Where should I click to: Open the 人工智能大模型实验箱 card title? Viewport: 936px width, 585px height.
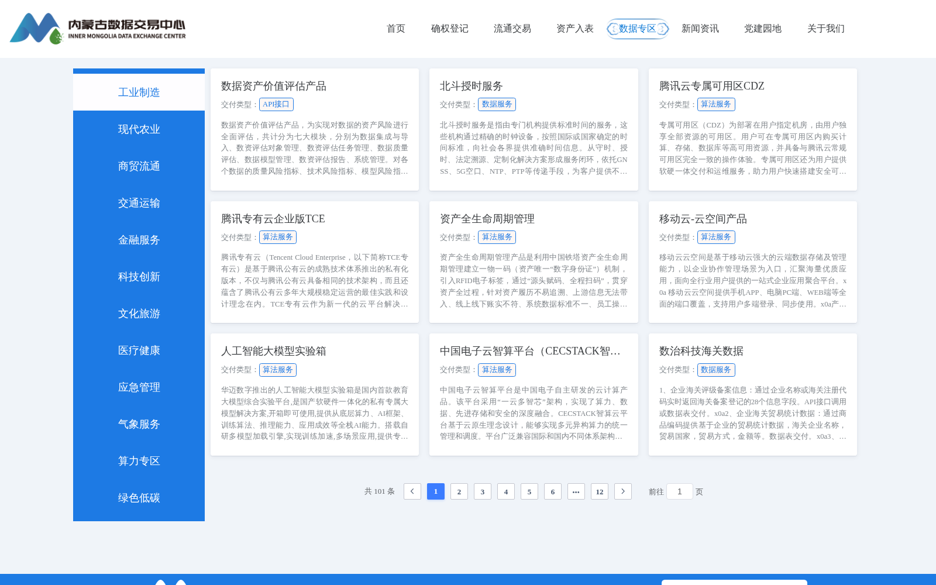coord(274,351)
